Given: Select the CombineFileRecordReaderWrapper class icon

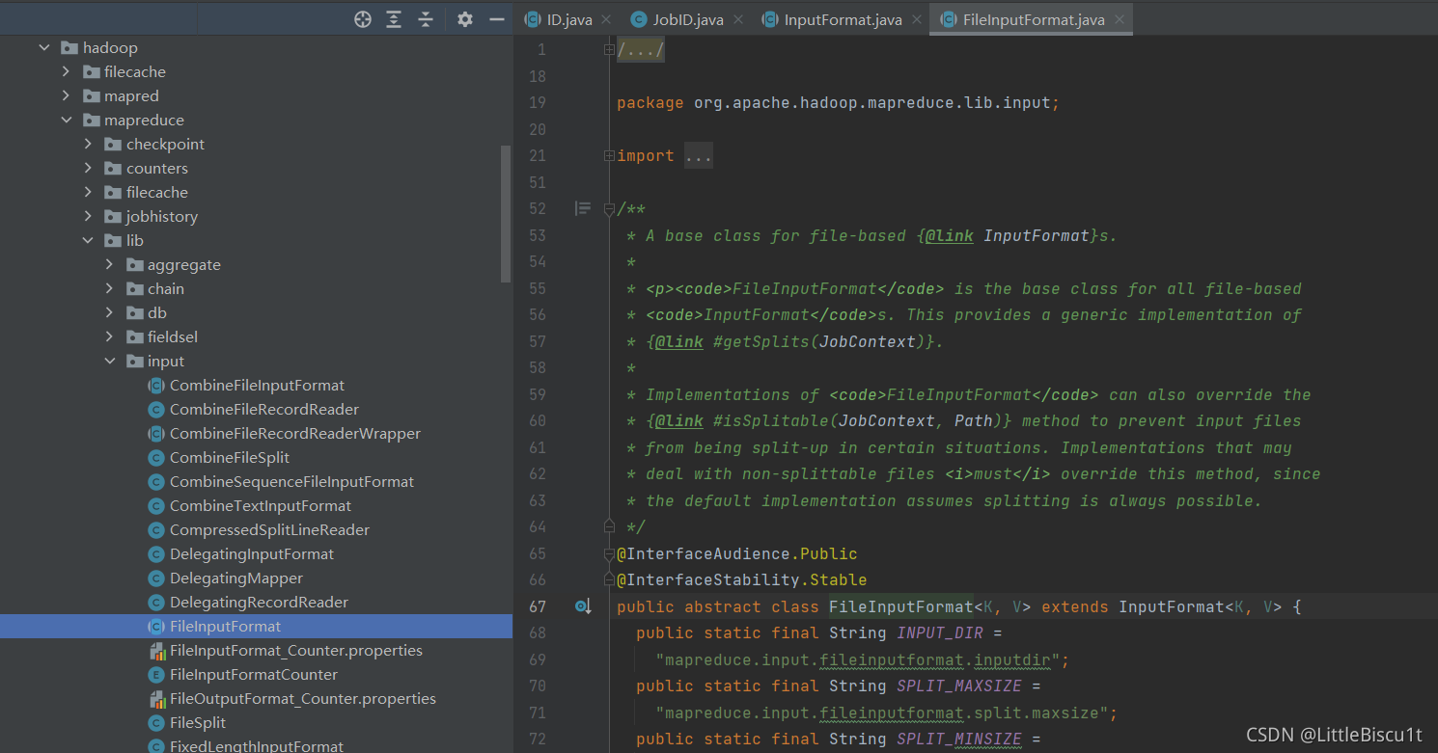Looking at the screenshot, I should point(155,433).
